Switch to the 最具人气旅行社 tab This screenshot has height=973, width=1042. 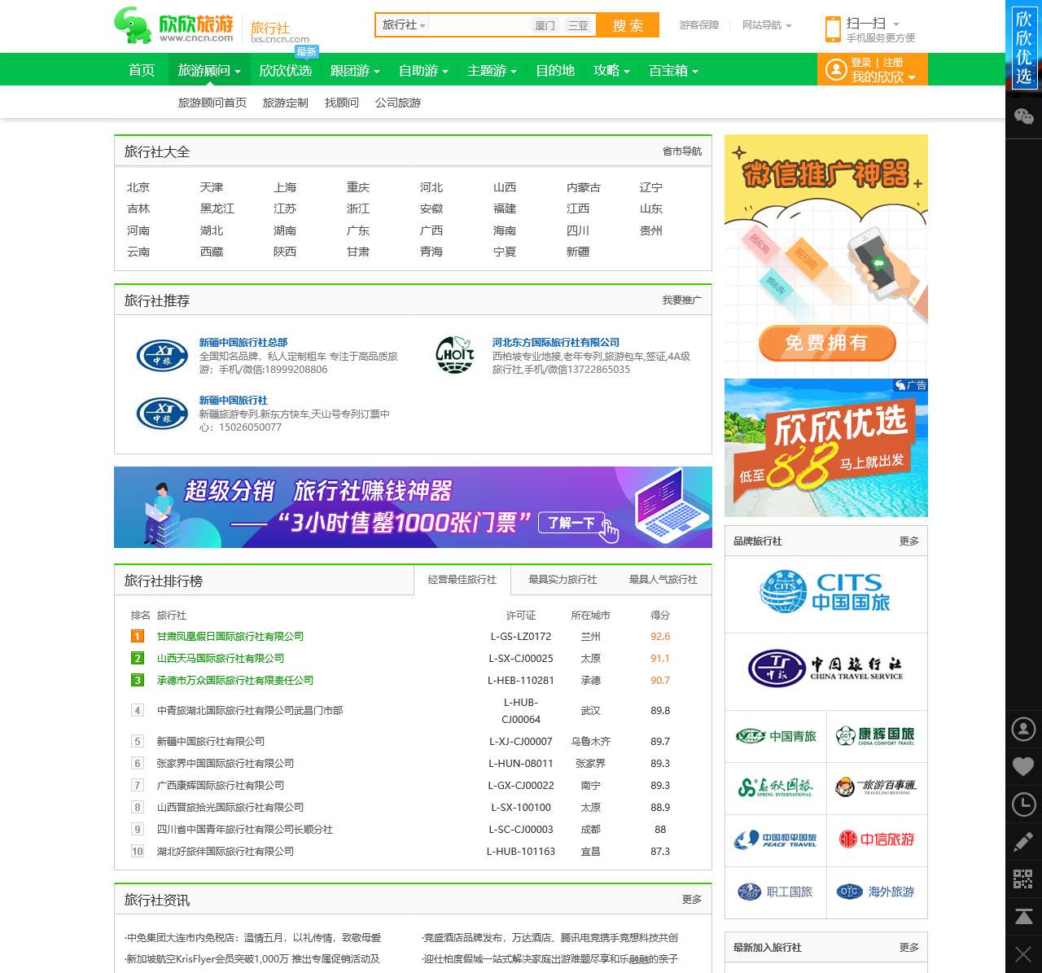pyautogui.click(x=663, y=580)
